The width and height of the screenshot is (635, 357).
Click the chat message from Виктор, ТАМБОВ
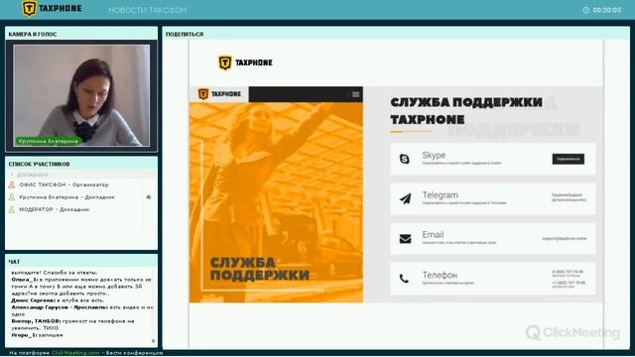[72, 324]
